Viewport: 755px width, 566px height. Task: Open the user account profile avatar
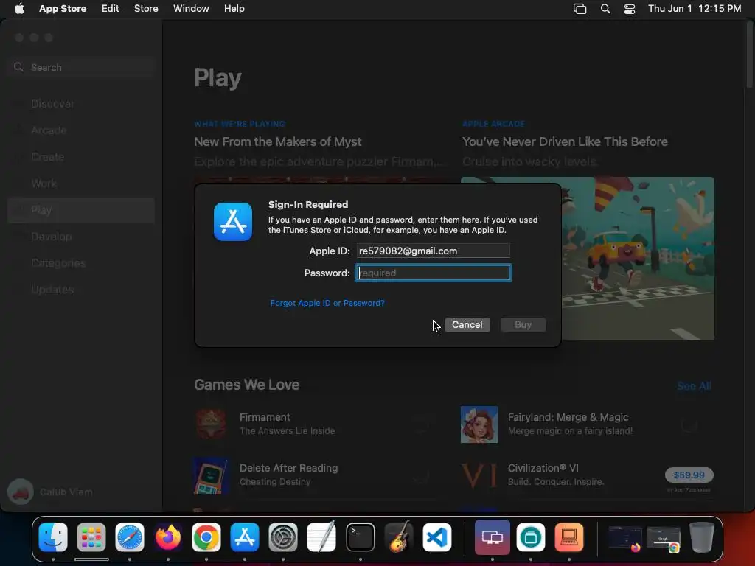pos(20,492)
